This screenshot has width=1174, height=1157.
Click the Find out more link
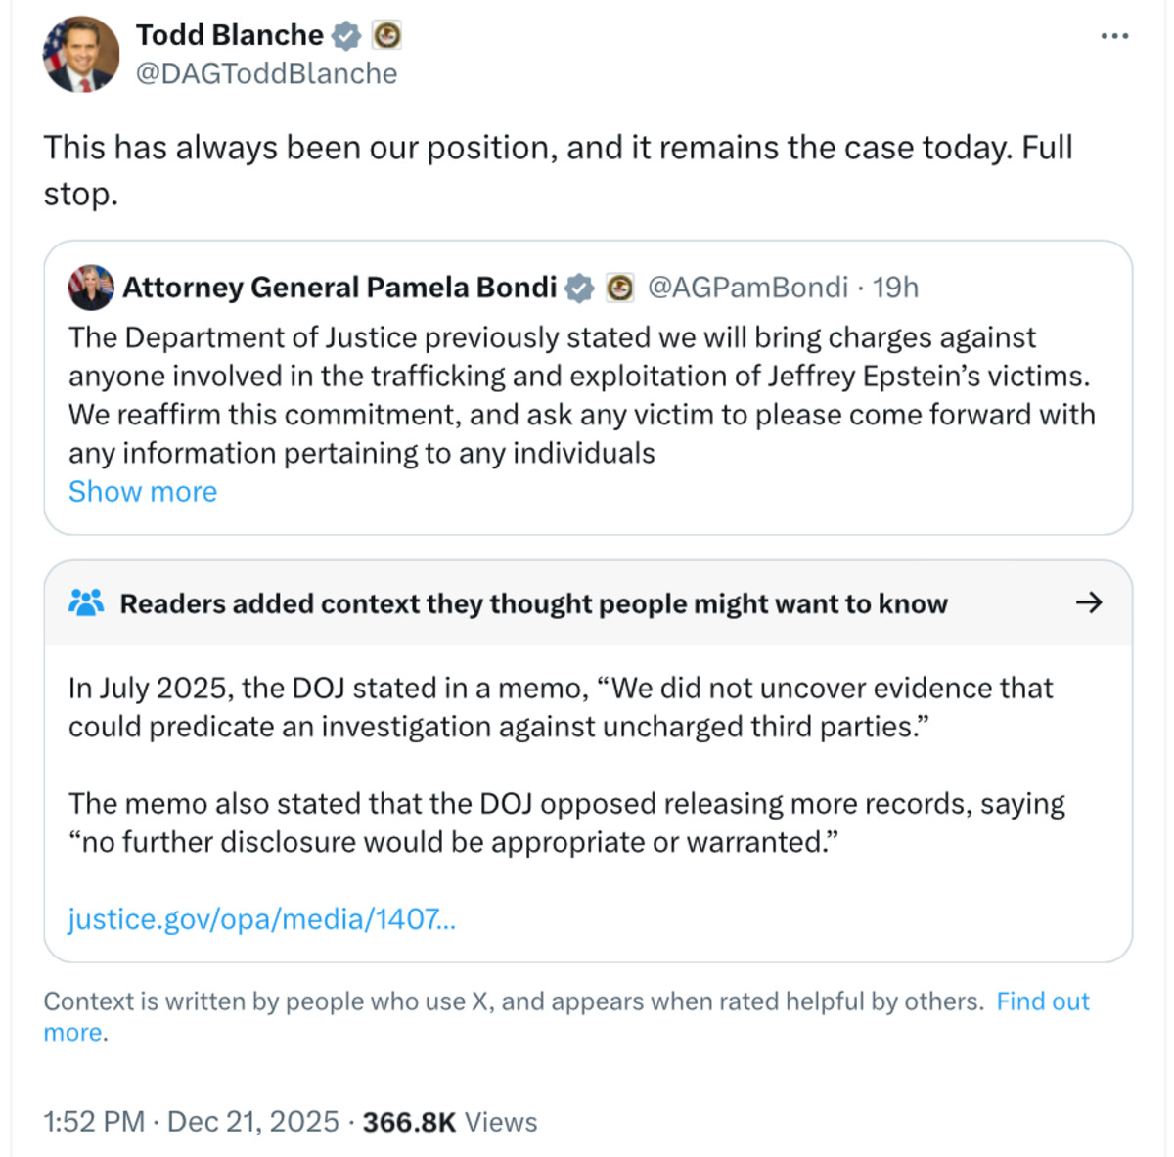pyautogui.click(x=1043, y=1001)
